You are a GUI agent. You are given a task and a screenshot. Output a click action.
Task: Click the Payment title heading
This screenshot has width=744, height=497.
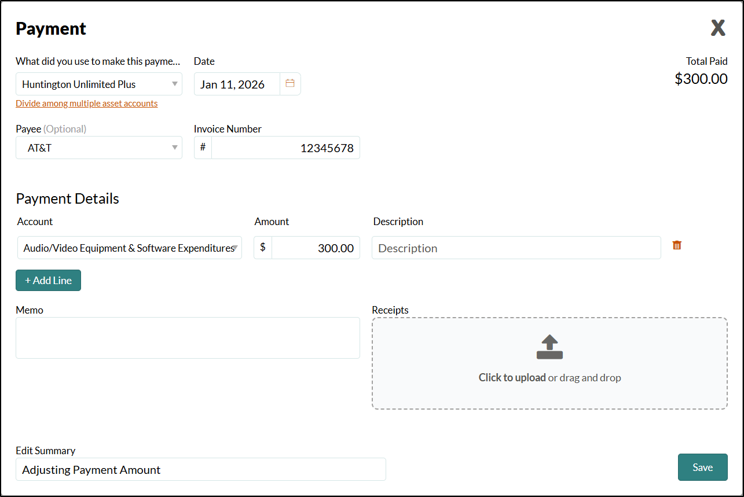click(x=51, y=28)
